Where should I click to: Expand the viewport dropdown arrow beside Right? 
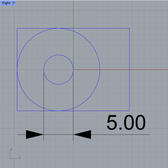click(x=14, y=3)
